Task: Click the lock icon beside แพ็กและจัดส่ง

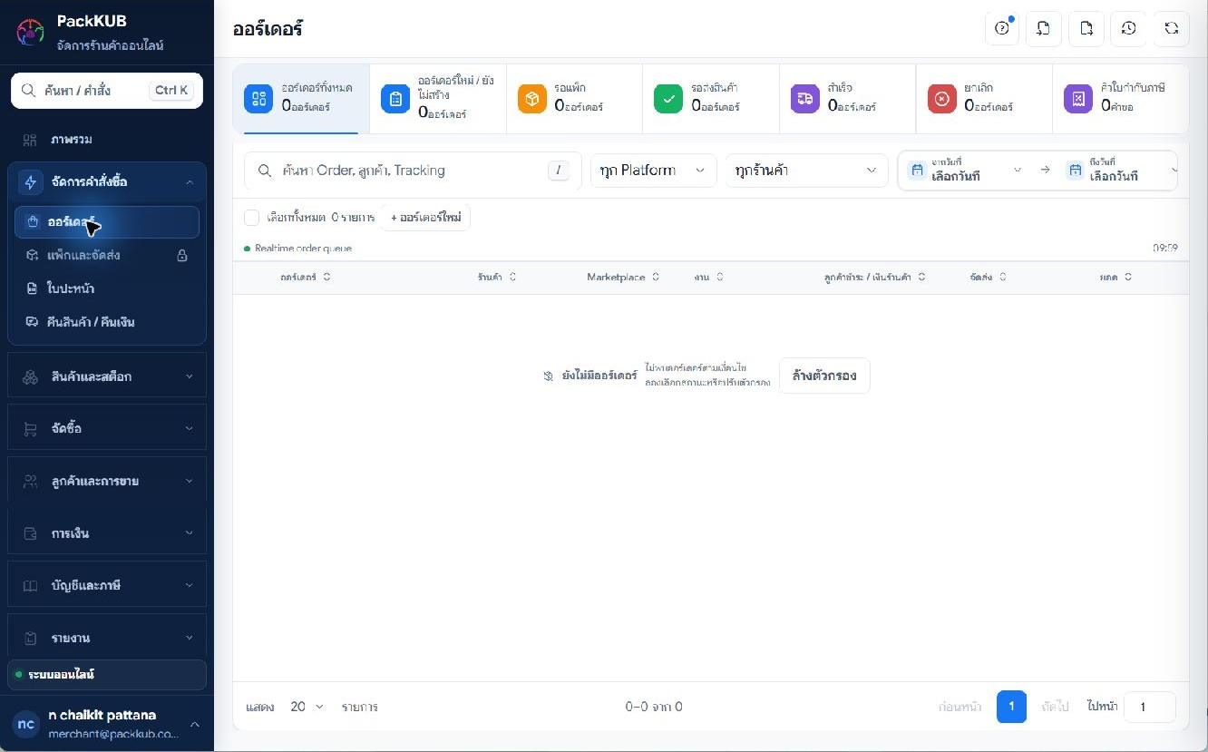Action: point(181,256)
